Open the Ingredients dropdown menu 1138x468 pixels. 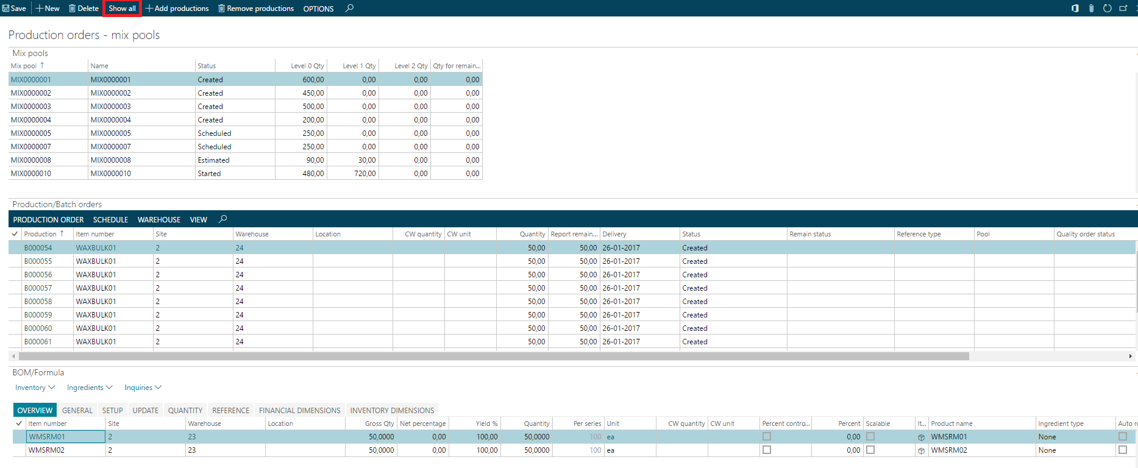pos(90,388)
